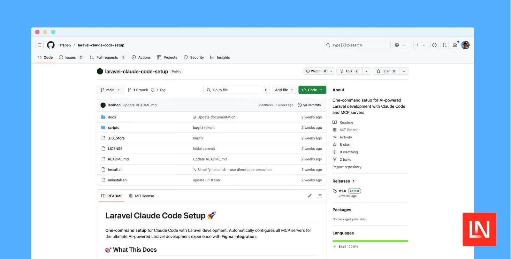Open the user profile avatar
Image resolution: width=511 pixels, height=259 pixels.
click(465, 45)
